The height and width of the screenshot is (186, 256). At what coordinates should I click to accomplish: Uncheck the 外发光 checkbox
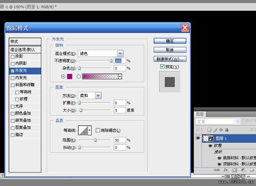point(12,71)
